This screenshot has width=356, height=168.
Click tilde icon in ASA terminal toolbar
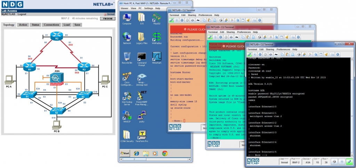click(276, 54)
